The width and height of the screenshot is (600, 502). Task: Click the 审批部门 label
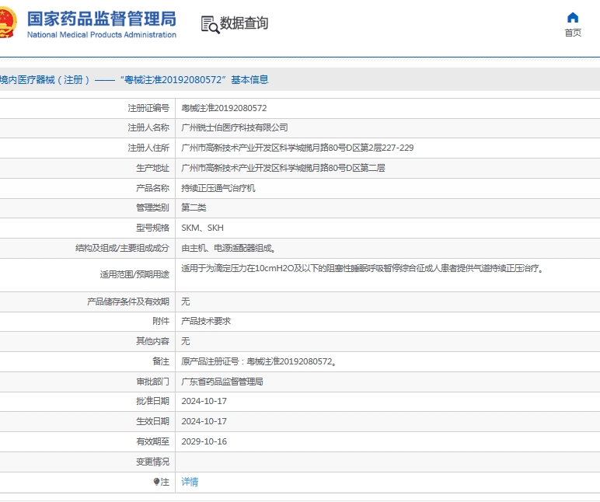[x=152, y=382]
